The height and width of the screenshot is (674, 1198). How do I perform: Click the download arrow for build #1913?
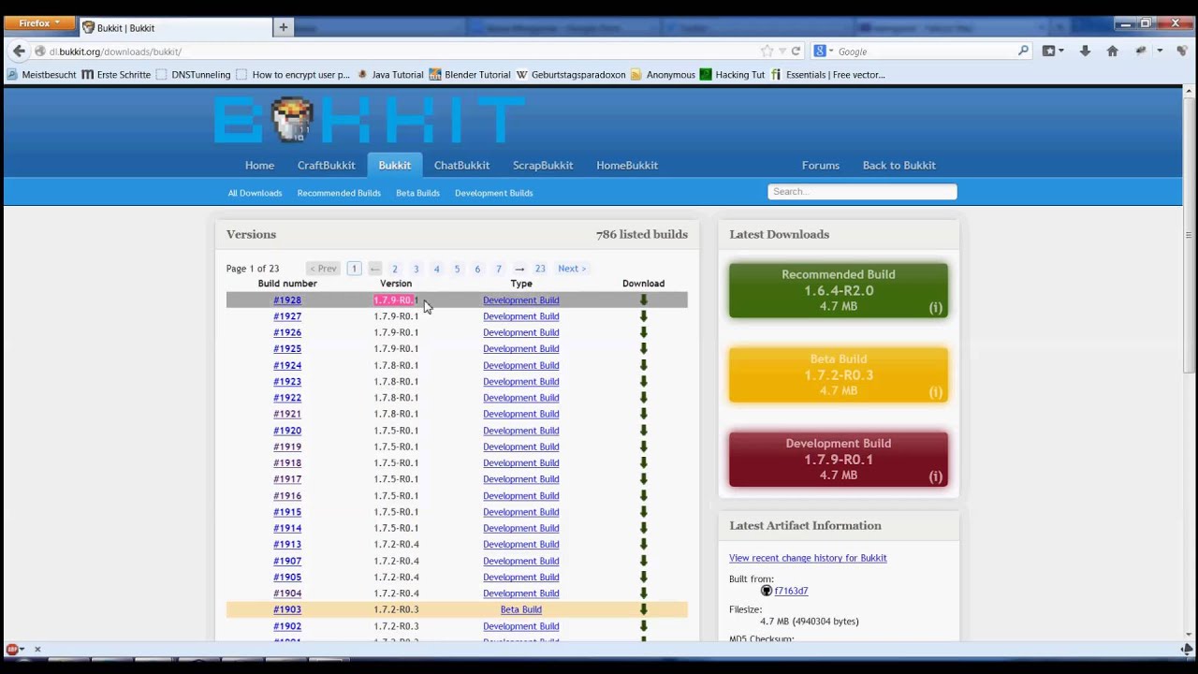[x=643, y=545]
